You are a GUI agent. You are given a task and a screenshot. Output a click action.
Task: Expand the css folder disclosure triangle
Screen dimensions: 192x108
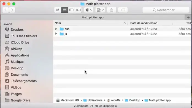[x=56, y=29]
